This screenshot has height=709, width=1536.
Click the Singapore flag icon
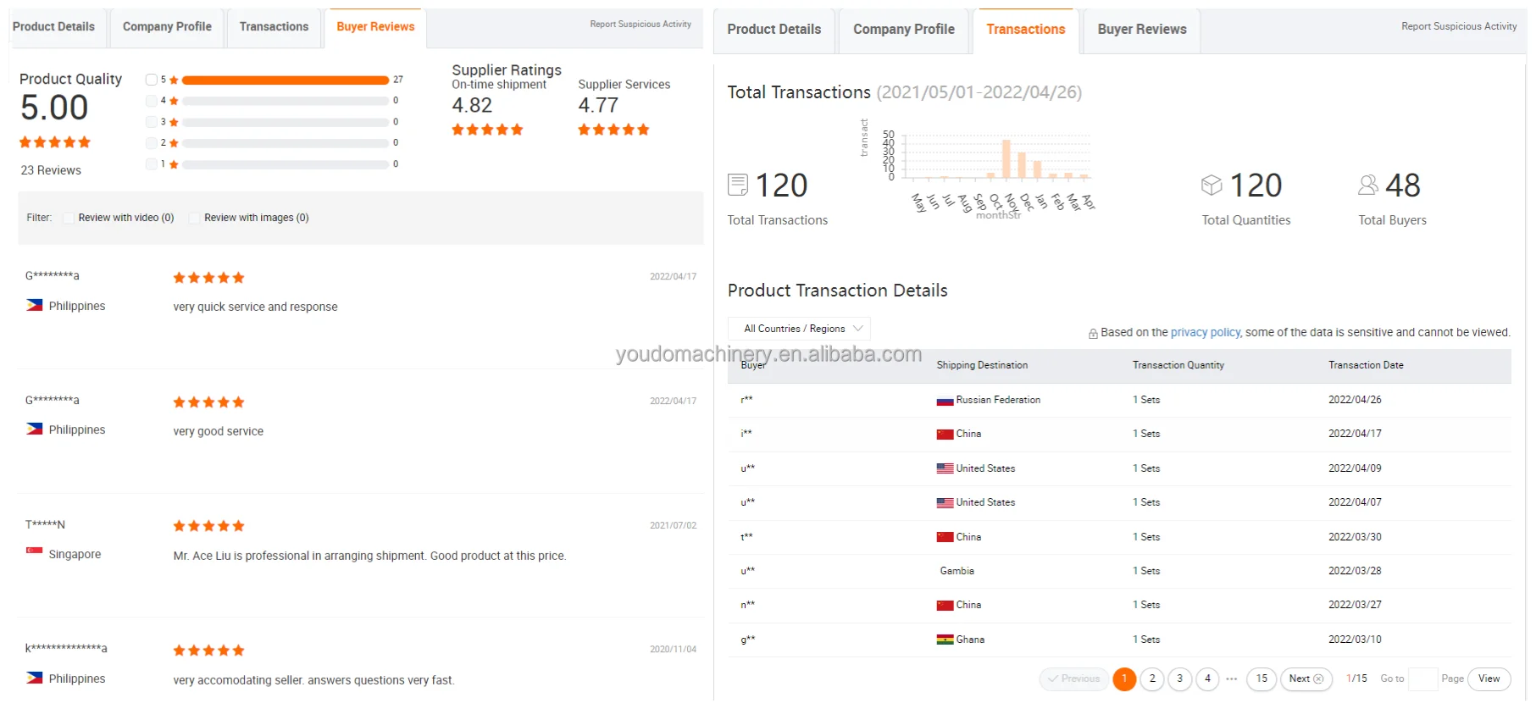pos(35,551)
